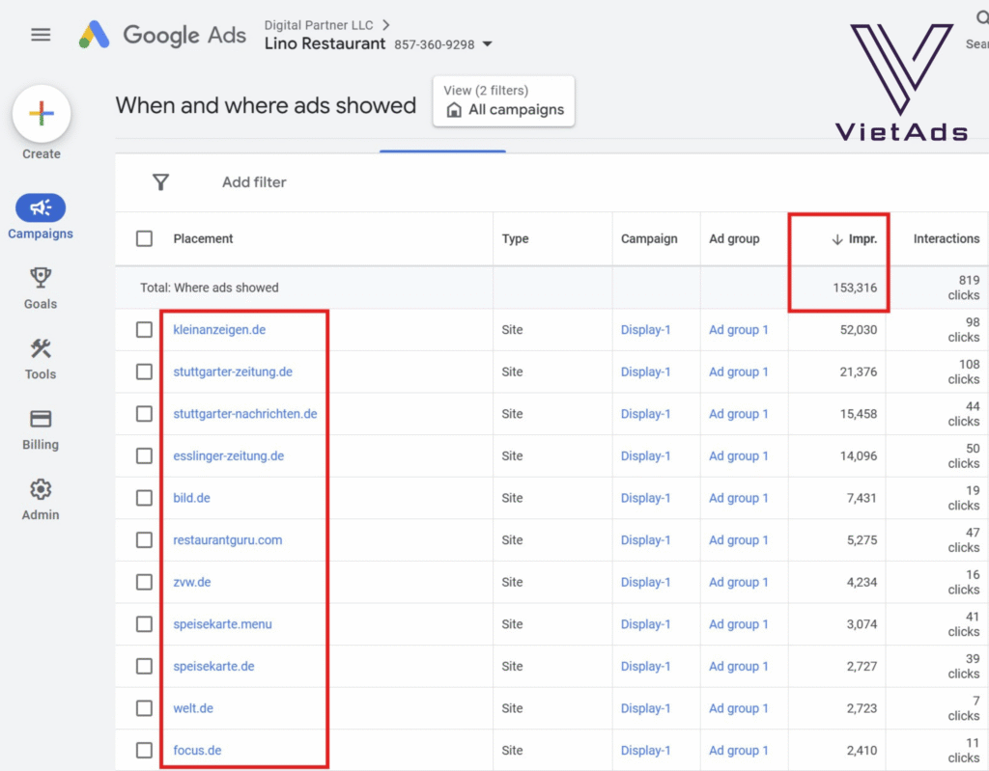Open the bild.de placement link
Image resolution: width=989 pixels, height=771 pixels.
click(192, 498)
